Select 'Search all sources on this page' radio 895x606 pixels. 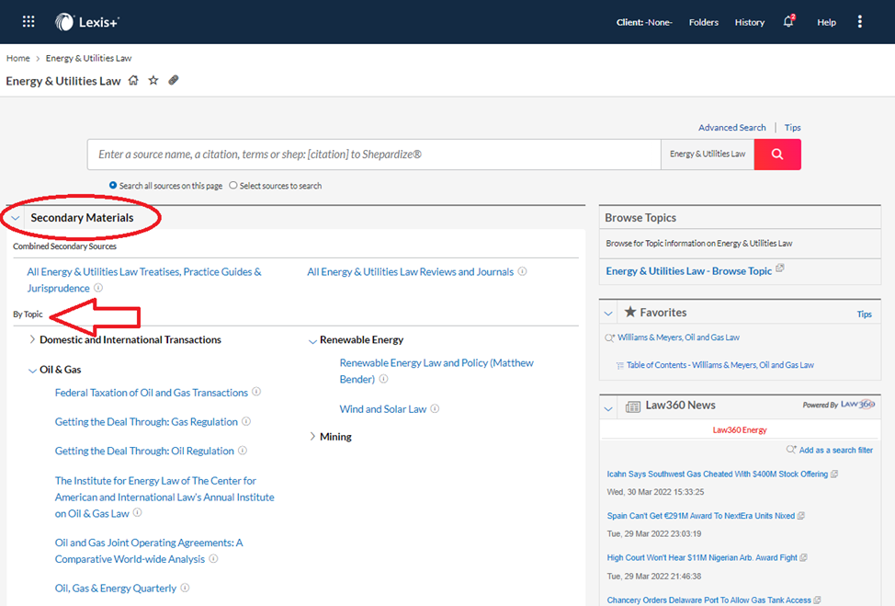pos(113,185)
